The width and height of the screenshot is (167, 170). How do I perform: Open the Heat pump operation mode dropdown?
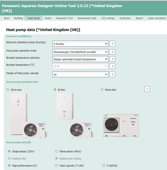pos(80,52)
